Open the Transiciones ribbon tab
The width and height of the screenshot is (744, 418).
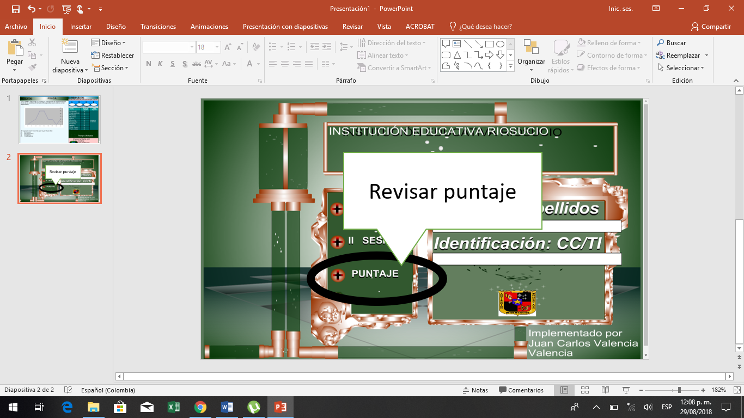(x=158, y=27)
